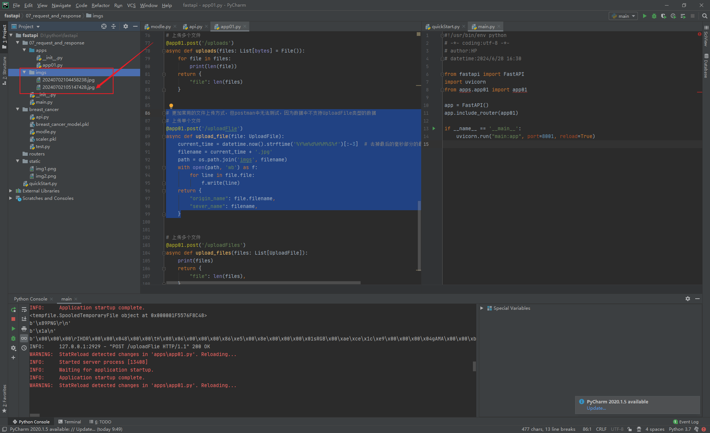Open the main run configuration dropdown
Viewport: 710px width, 433px height.
623,16
